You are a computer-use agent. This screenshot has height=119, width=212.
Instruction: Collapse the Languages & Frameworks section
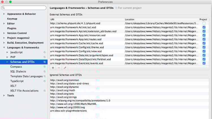4,48
